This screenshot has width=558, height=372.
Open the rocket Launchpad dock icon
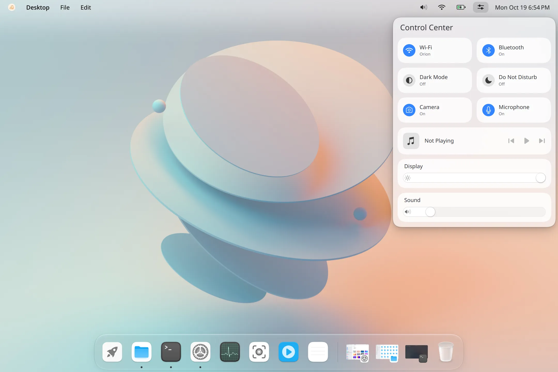(x=112, y=352)
